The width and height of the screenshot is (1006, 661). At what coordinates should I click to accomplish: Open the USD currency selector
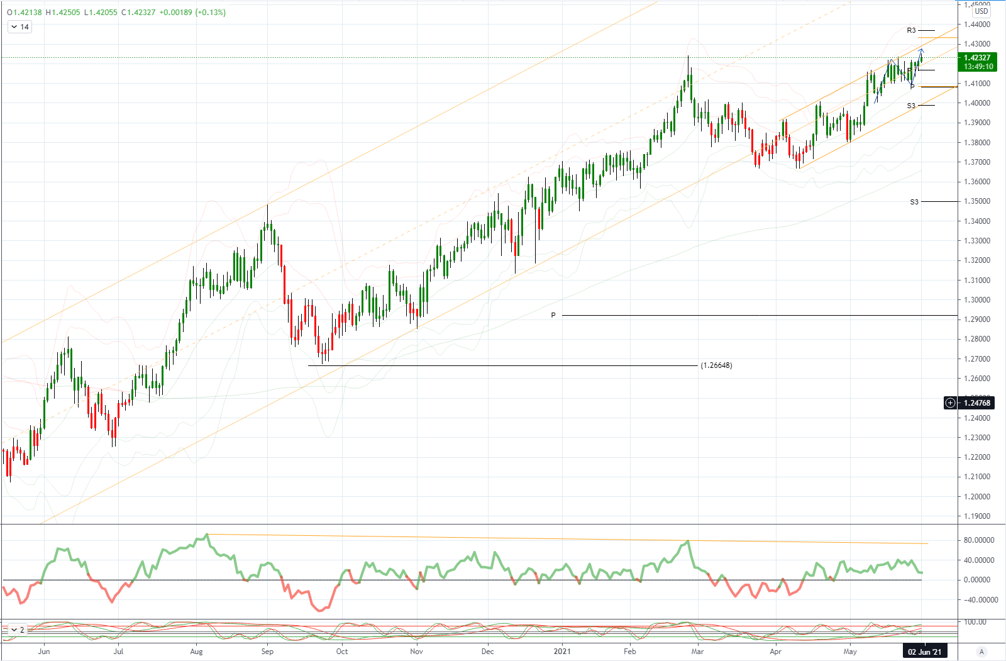pos(981,11)
